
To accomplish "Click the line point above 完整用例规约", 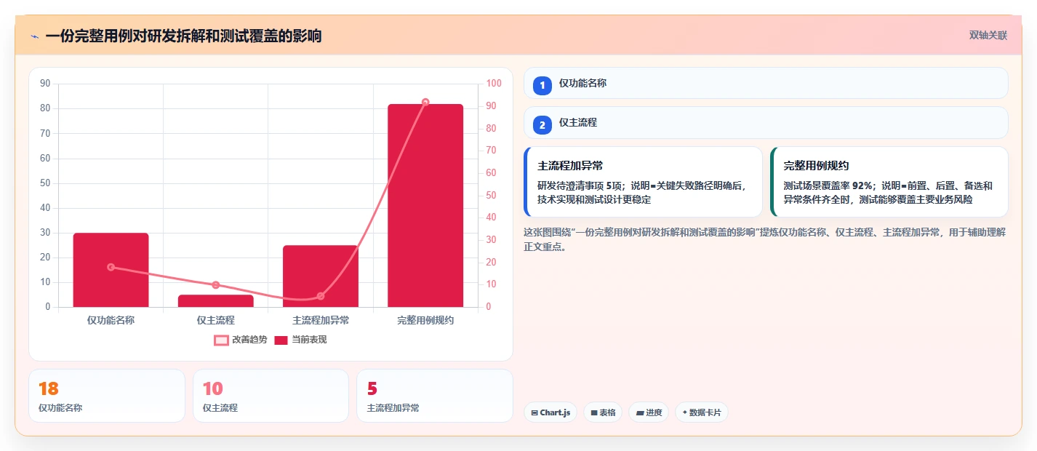I will 425,103.
